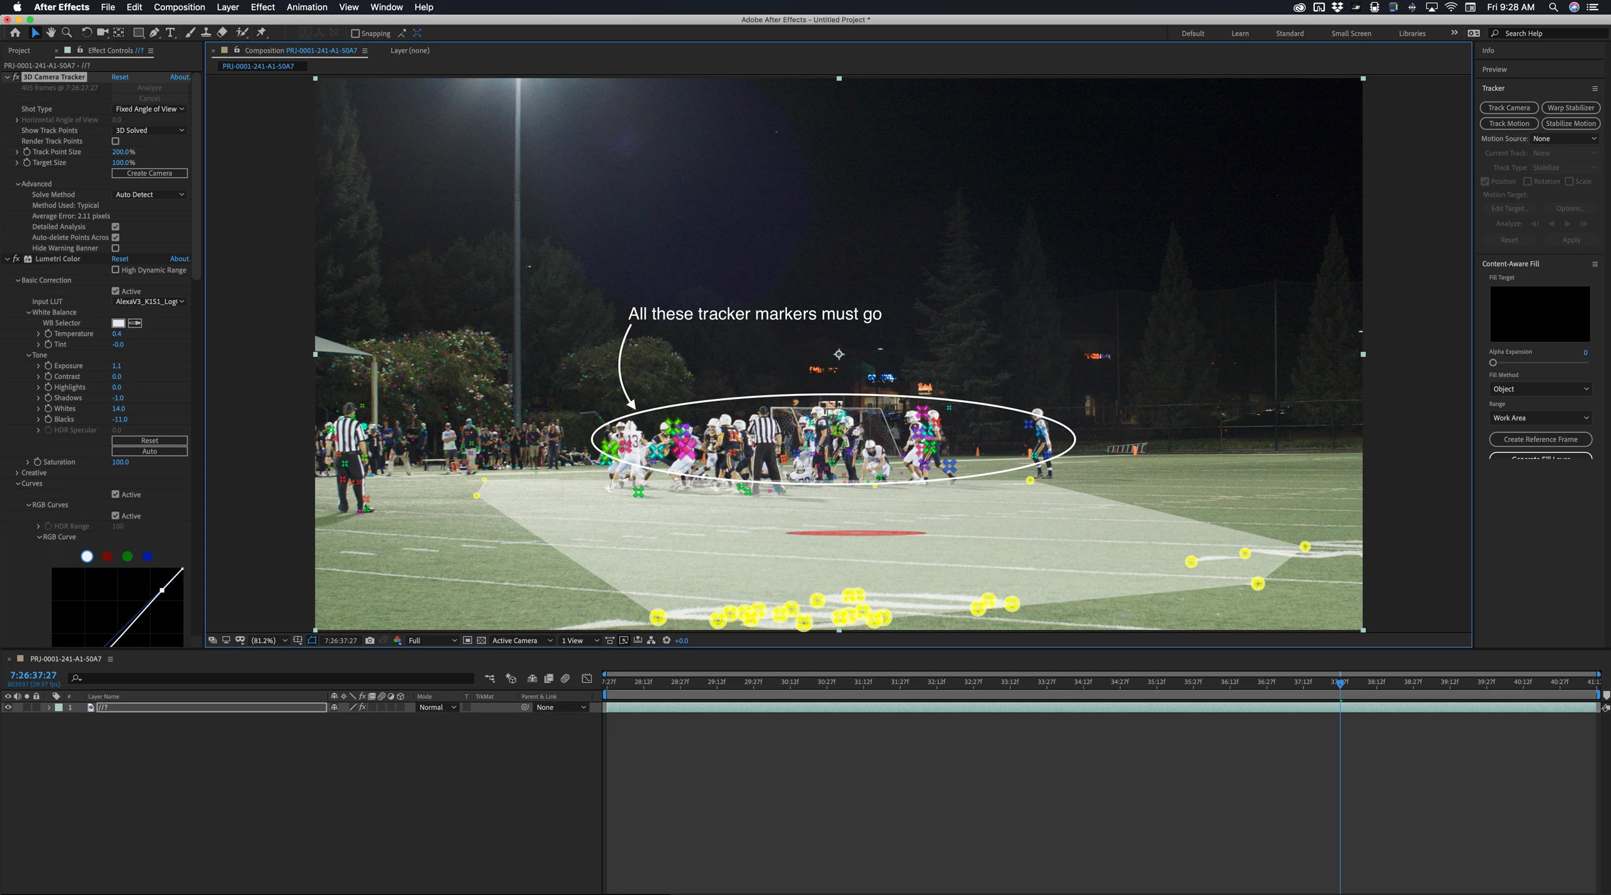Switch to the Project panel tab
Screen dimensions: 1611x895
[19, 50]
